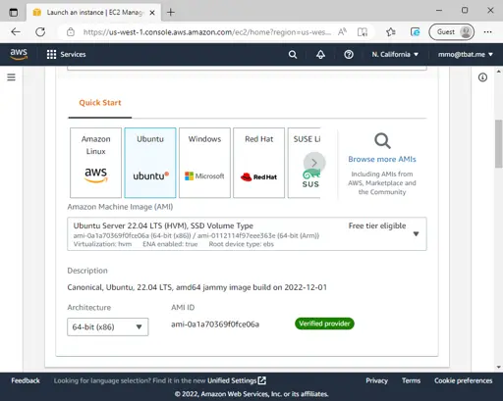Screen dimensions: 503x401
Task: Click the Unified Settings external link icon
Action: 262,380
